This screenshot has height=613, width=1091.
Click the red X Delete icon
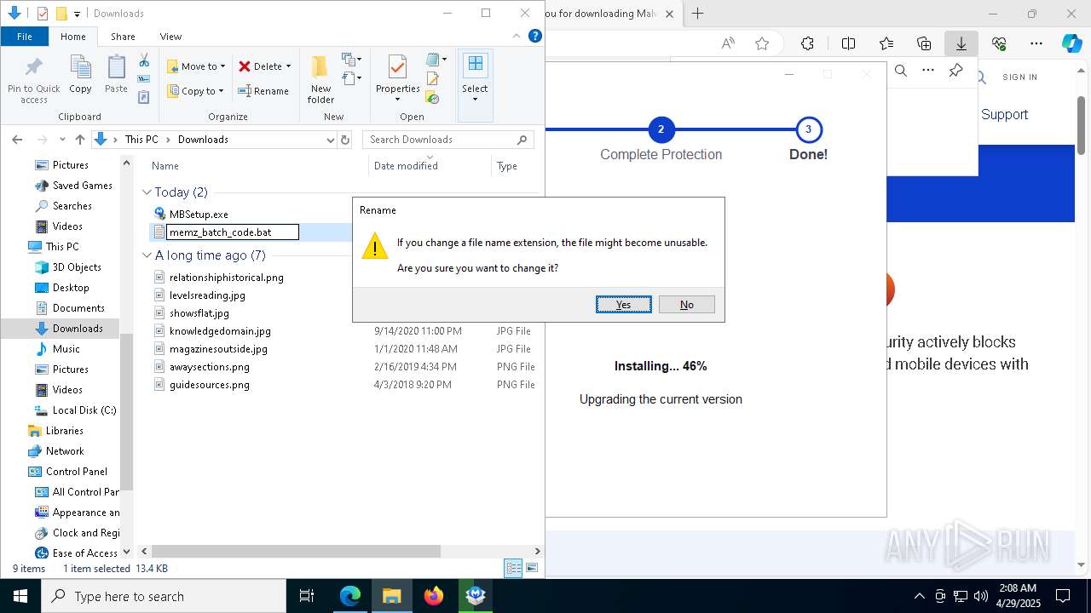click(245, 66)
